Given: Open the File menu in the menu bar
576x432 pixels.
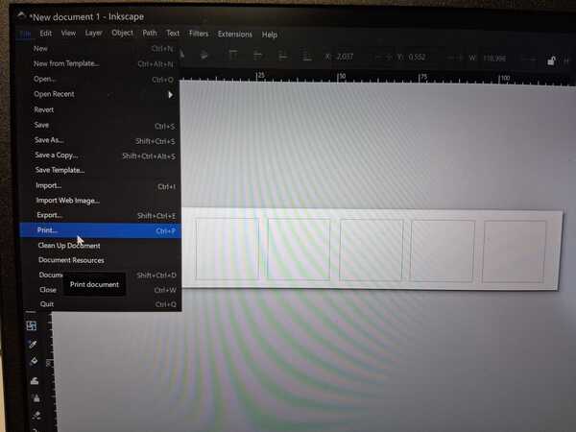Looking at the screenshot, I should [25, 34].
